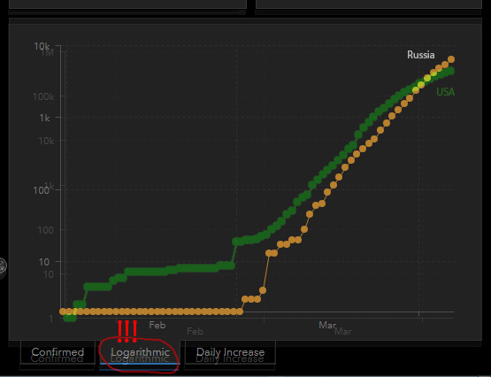This screenshot has width=491, height=377.
Task: Click the yellow overlapping point where lines cross
Action: 427,78
